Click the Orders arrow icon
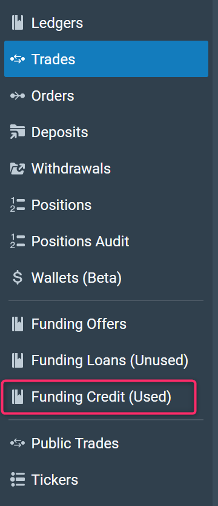The image size is (218, 506). pyautogui.click(x=18, y=96)
